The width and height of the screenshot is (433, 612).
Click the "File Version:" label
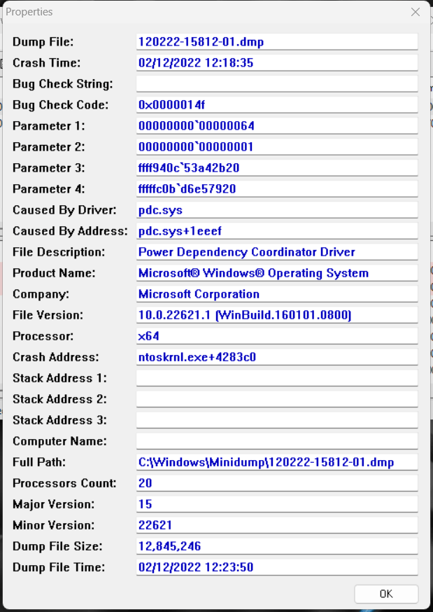click(48, 315)
